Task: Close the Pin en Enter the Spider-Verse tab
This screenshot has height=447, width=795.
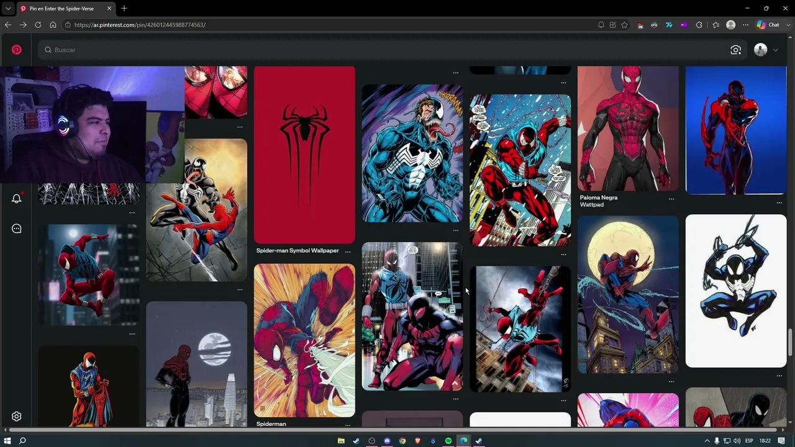Action: point(109,9)
